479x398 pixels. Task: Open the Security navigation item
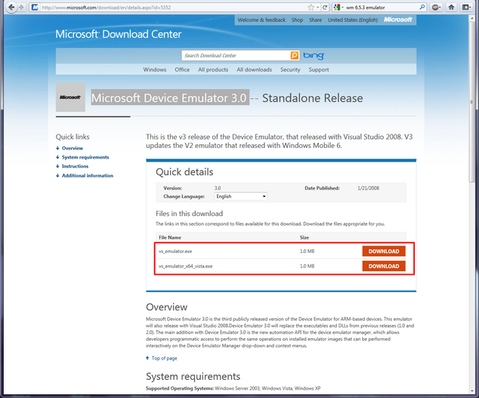coord(290,69)
